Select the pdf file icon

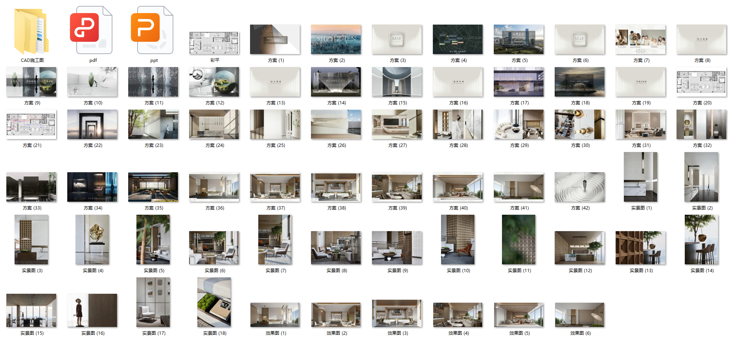(x=93, y=31)
